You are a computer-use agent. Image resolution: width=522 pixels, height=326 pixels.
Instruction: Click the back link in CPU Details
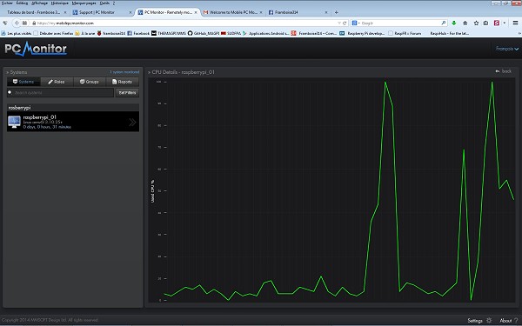(504, 71)
